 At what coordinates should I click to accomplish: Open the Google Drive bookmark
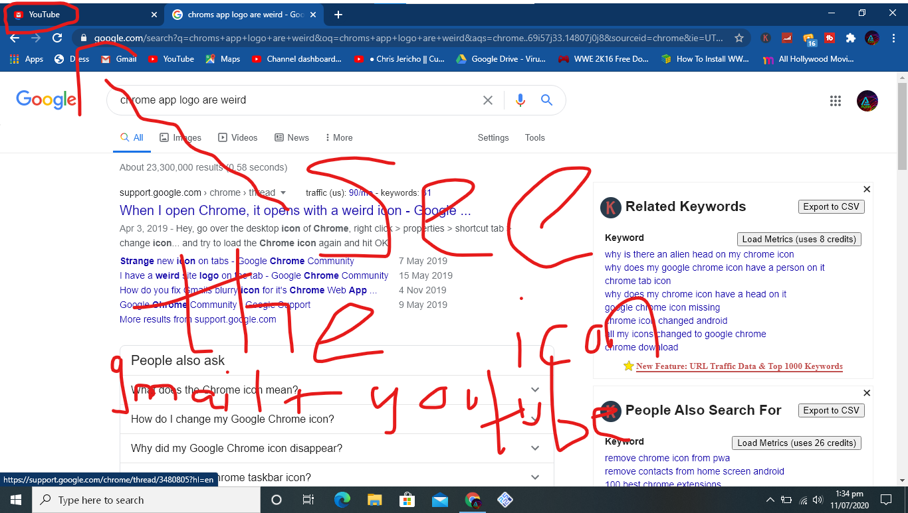click(501, 59)
